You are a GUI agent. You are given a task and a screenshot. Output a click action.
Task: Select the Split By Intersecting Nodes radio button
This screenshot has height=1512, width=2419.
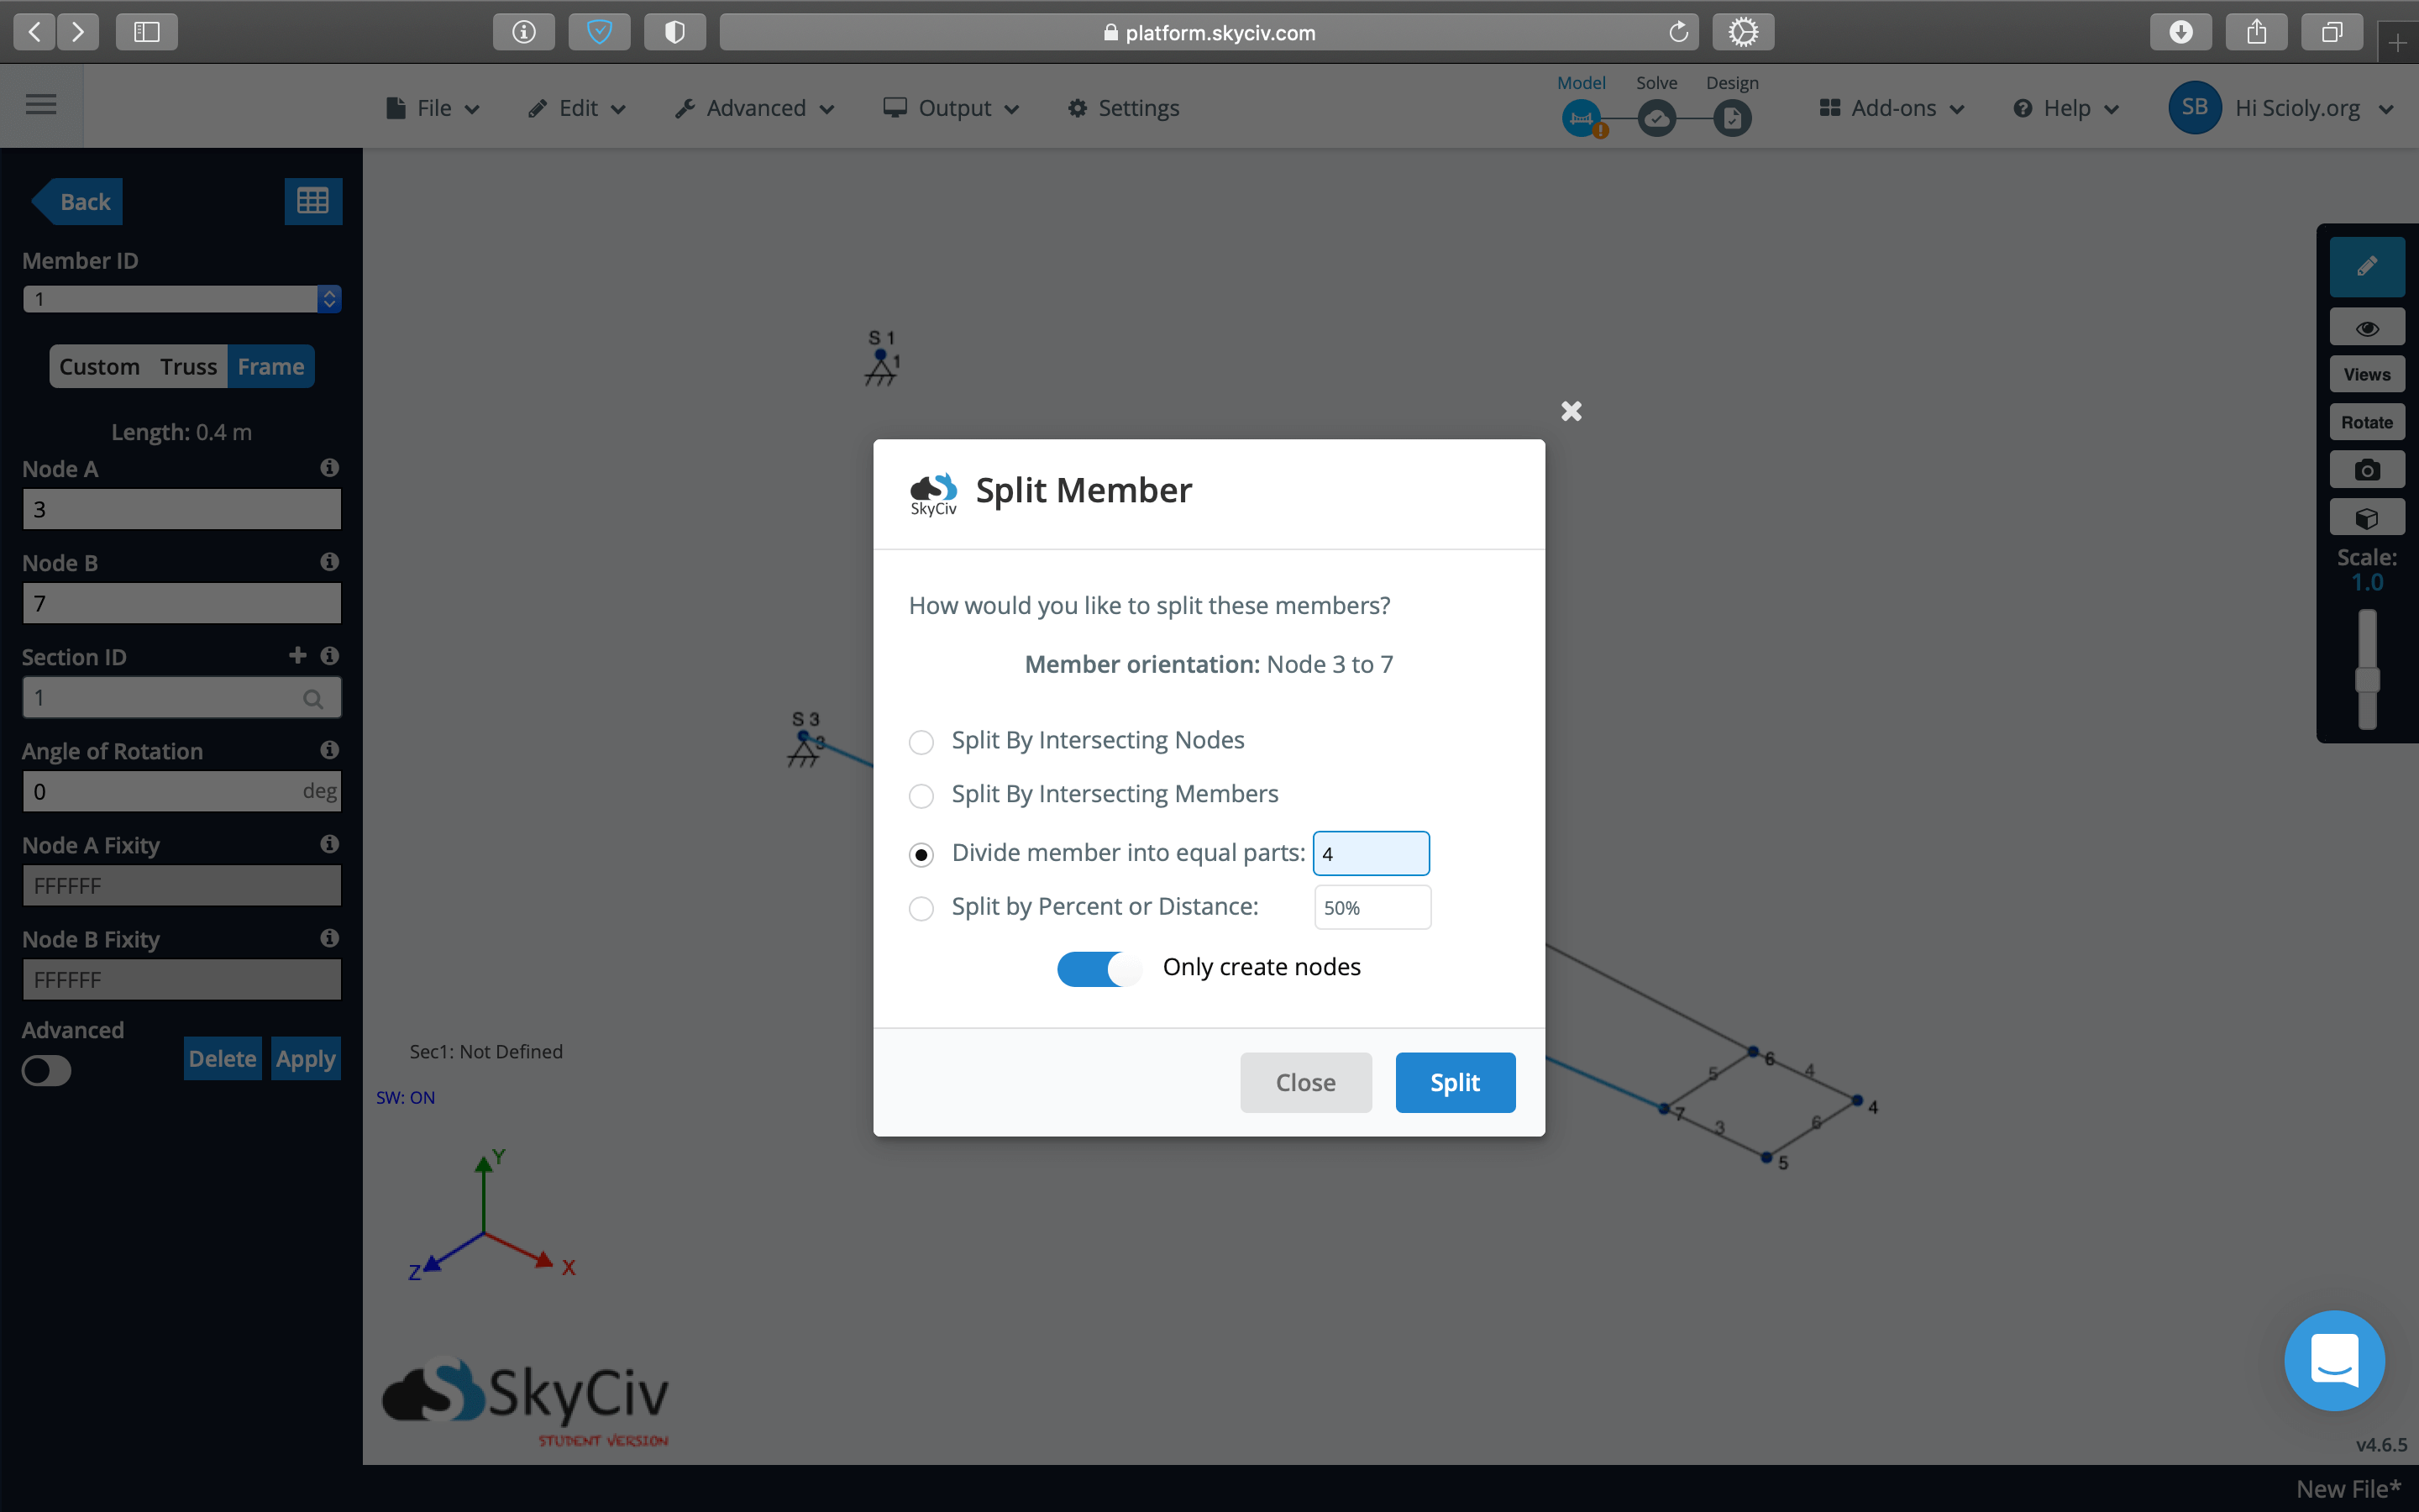(920, 740)
